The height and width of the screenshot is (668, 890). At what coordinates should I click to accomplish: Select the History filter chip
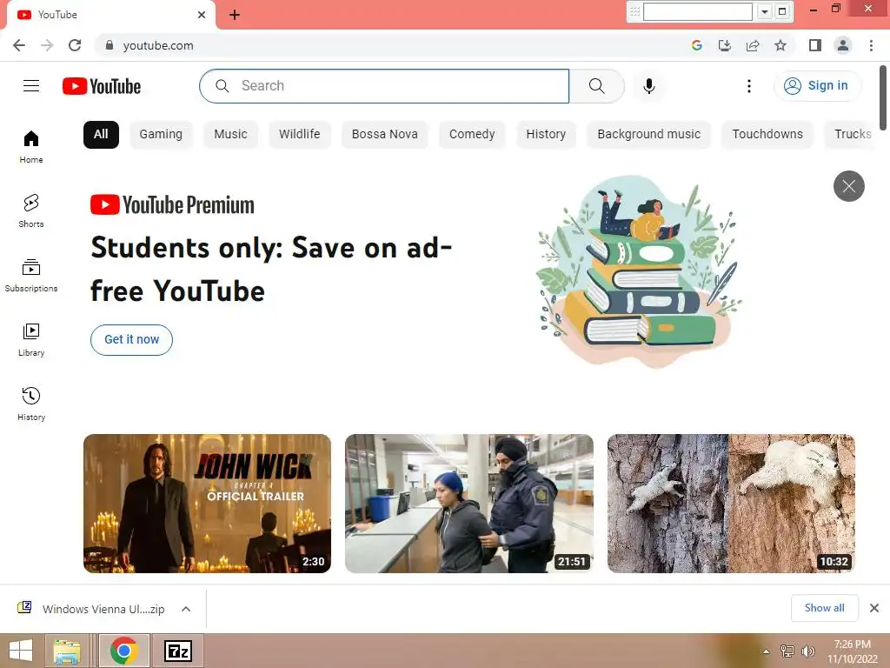coord(546,135)
